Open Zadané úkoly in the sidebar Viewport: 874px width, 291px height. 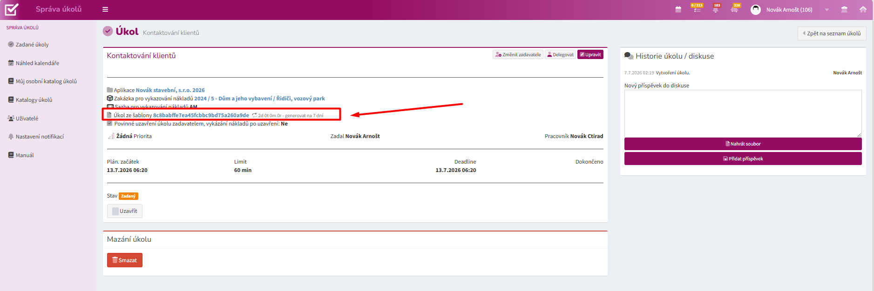tap(32, 45)
